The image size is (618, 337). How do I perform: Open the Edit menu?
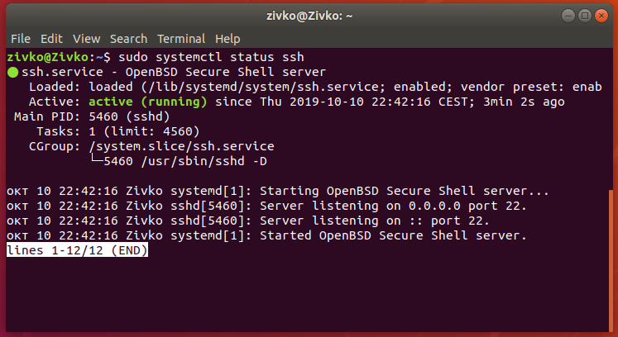click(51, 39)
